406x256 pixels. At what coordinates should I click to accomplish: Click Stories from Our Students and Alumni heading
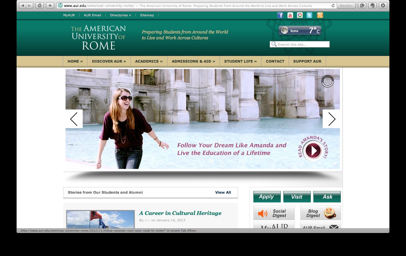point(105,193)
